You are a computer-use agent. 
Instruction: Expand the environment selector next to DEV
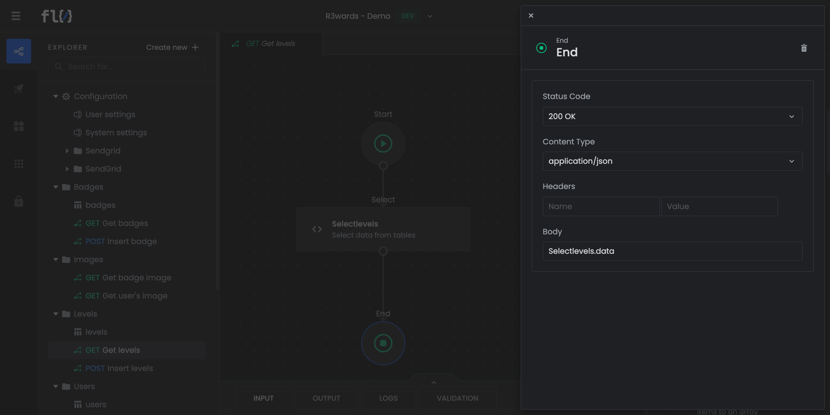click(x=430, y=16)
